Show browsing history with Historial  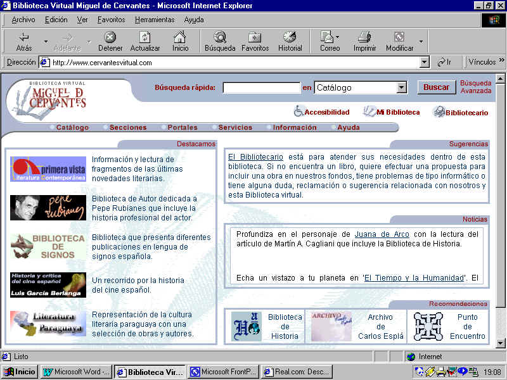click(x=290, y=42)
